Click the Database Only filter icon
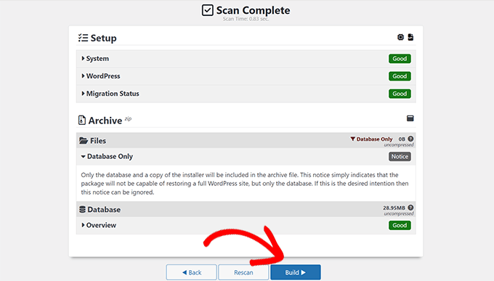The height and width of the screenshot is (281, 494). 353,139
